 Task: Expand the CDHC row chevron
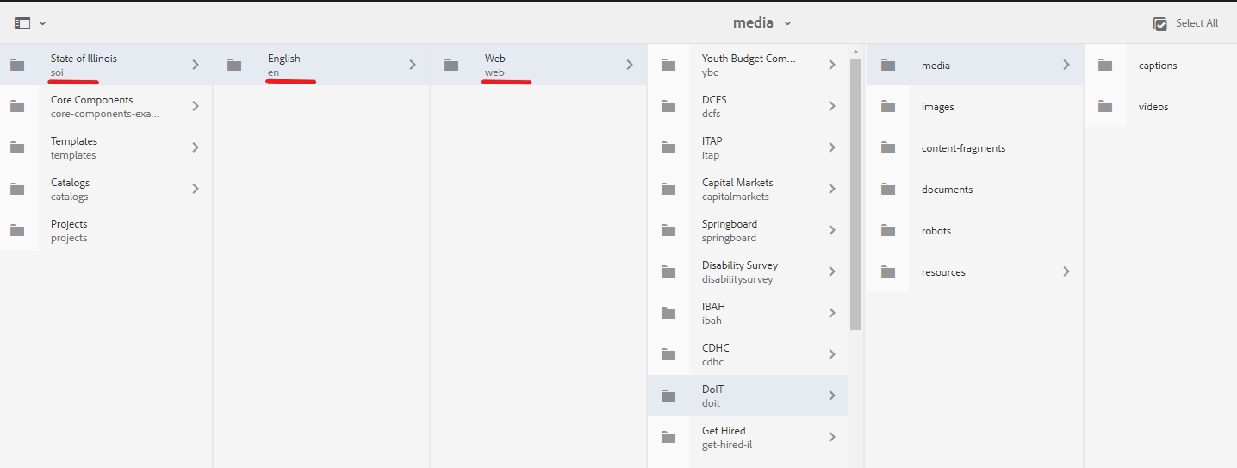coord(832,354)
